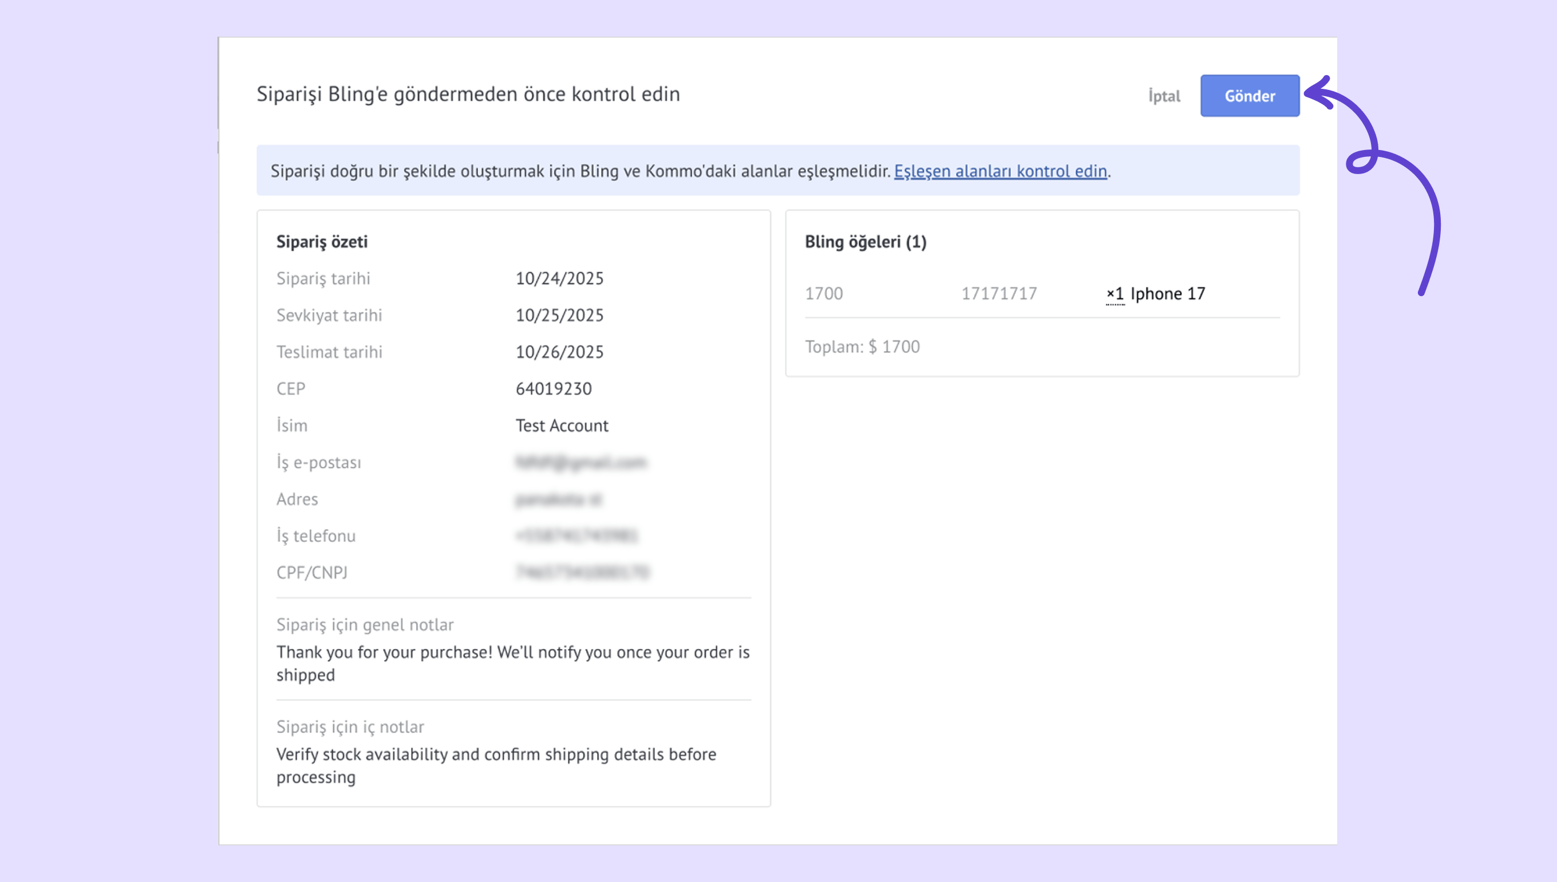Image resolution: width=1557 pixels, height=882 pixels.
Task: Click the blurred Adres value
Action: [x=558, y=499]
